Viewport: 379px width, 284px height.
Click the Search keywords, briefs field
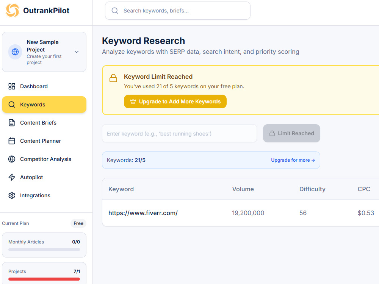pyautogui.click(x=178, y=11)
